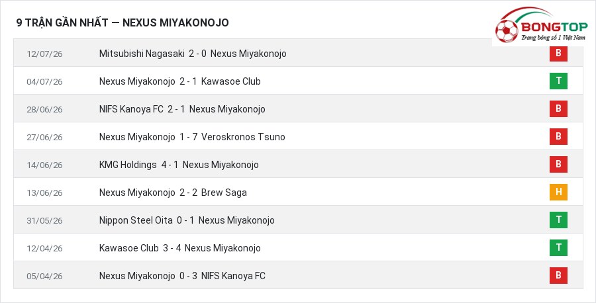This screenshot has height=303, width=596.
Task: Click the Veroskronos Tsuno team name
Action: (x=243, y=137)
